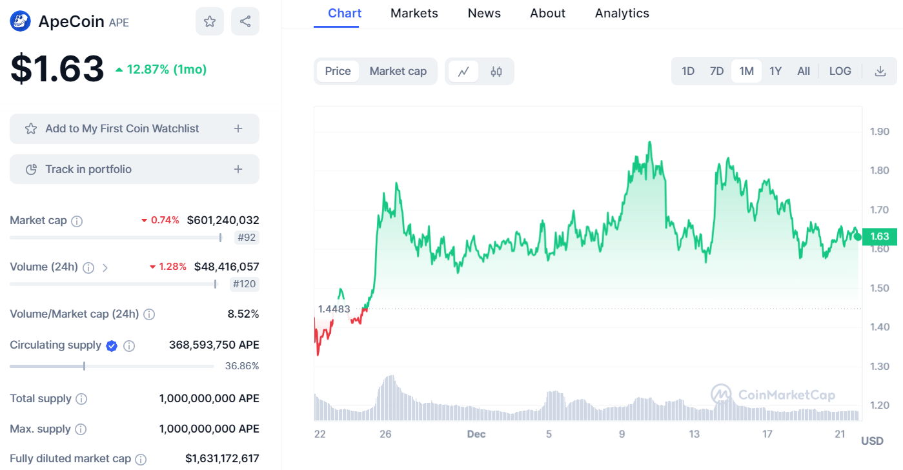The image size is (903, 470).
Task: Click plus icon on Add to Watchlist
Action: tap(238, 128)
